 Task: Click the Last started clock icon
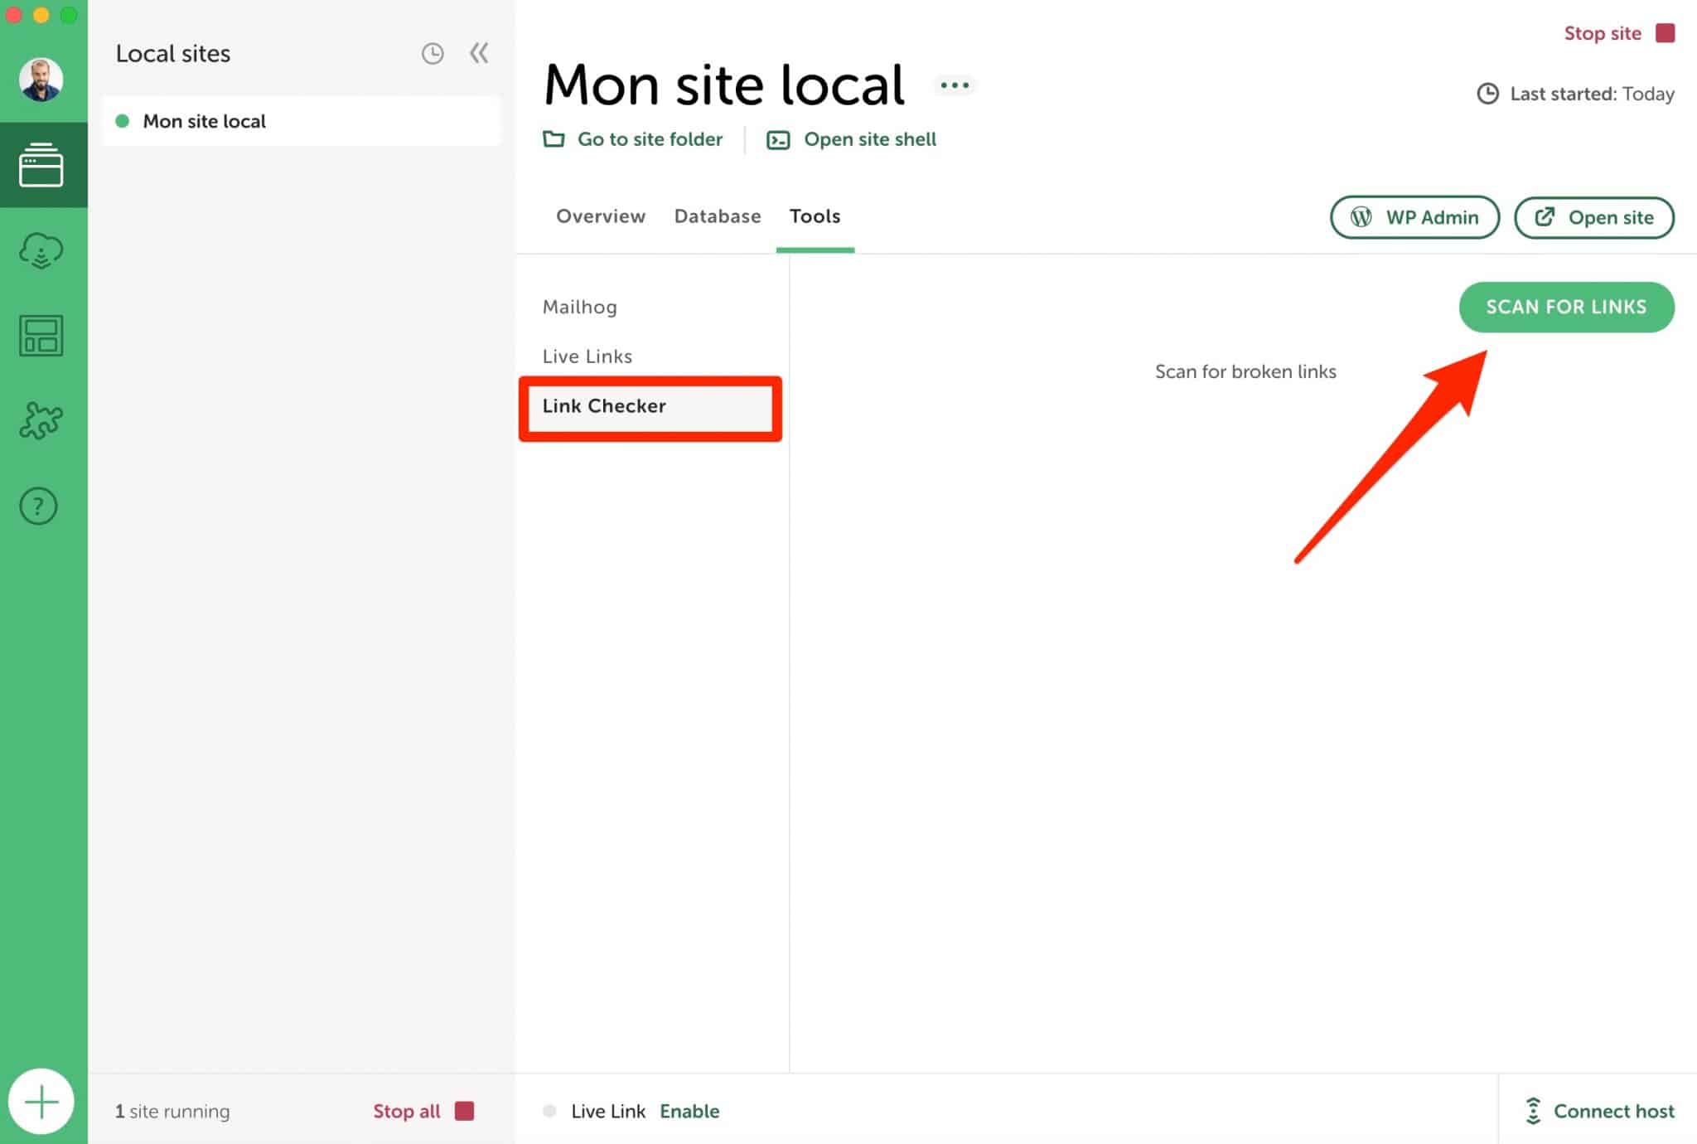[x=1488, y=94]
